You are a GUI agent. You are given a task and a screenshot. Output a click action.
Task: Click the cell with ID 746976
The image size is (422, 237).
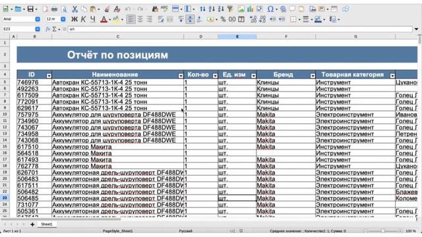[x=34, y=82]
